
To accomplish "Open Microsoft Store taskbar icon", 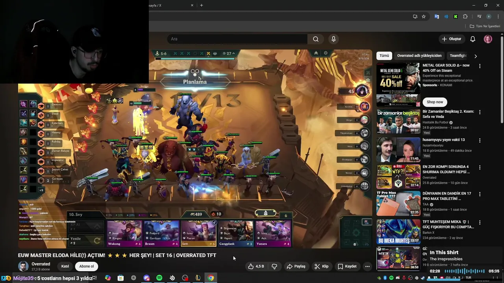I will pyautogui.click(x=120, y=278).
